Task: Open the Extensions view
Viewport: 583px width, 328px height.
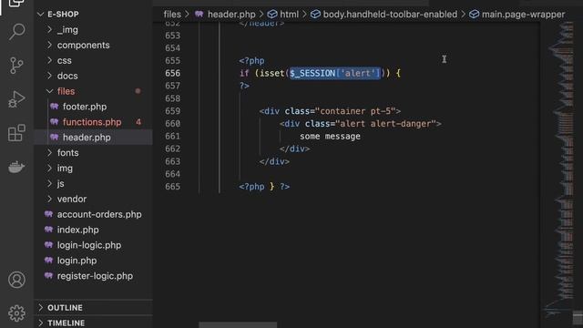Action: point(16,133)
